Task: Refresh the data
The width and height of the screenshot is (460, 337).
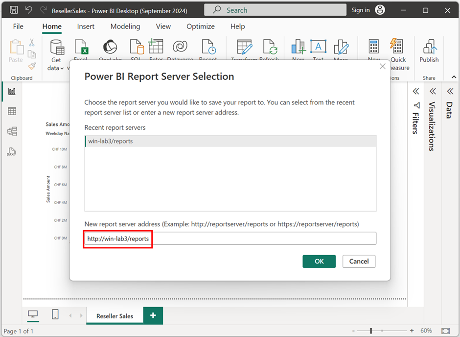Action: (270, 47)
